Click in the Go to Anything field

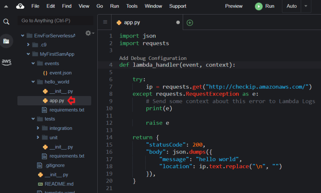55,21
